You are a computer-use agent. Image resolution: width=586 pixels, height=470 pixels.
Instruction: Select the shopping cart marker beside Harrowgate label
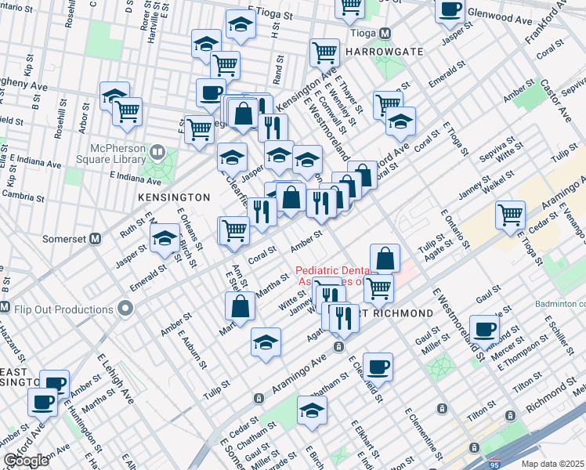[x=324, y=53]
